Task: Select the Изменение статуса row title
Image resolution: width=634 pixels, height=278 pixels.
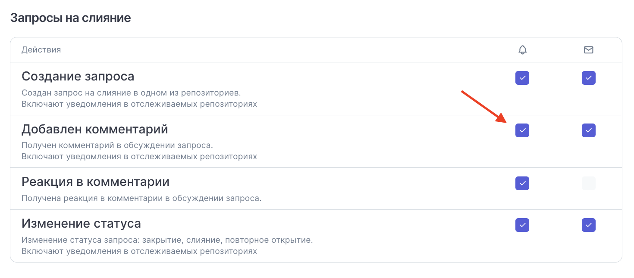Action: pyautogui.click(x=81, y=224)
